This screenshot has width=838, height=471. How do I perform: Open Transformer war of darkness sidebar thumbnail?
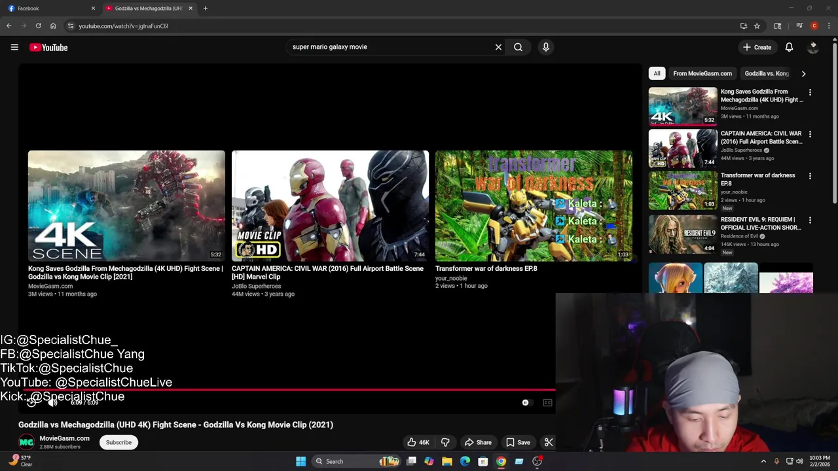[683, 190]
